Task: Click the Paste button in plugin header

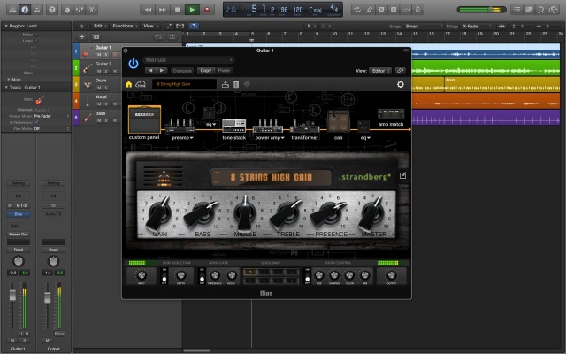Action: coord(224,71)
